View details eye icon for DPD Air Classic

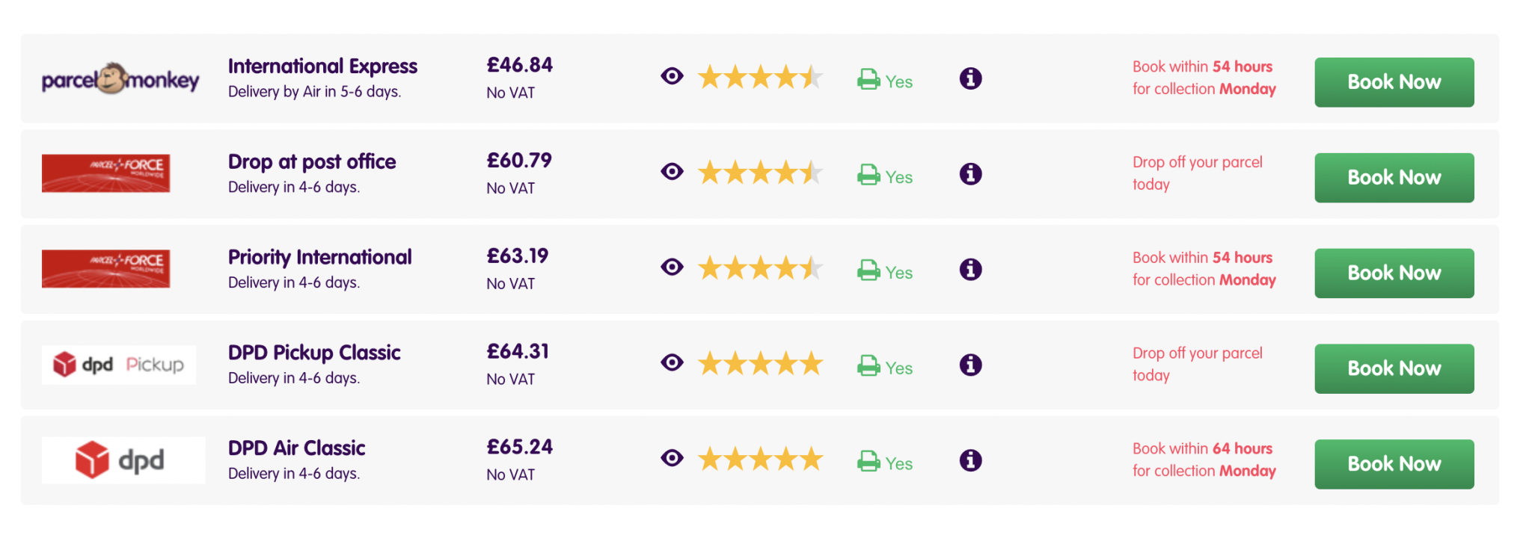point(672,458)
